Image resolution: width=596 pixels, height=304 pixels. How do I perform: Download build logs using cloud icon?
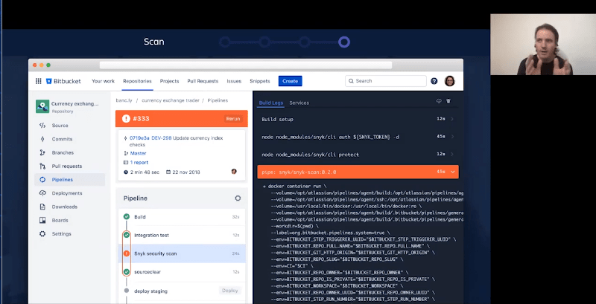pos(439,101)
